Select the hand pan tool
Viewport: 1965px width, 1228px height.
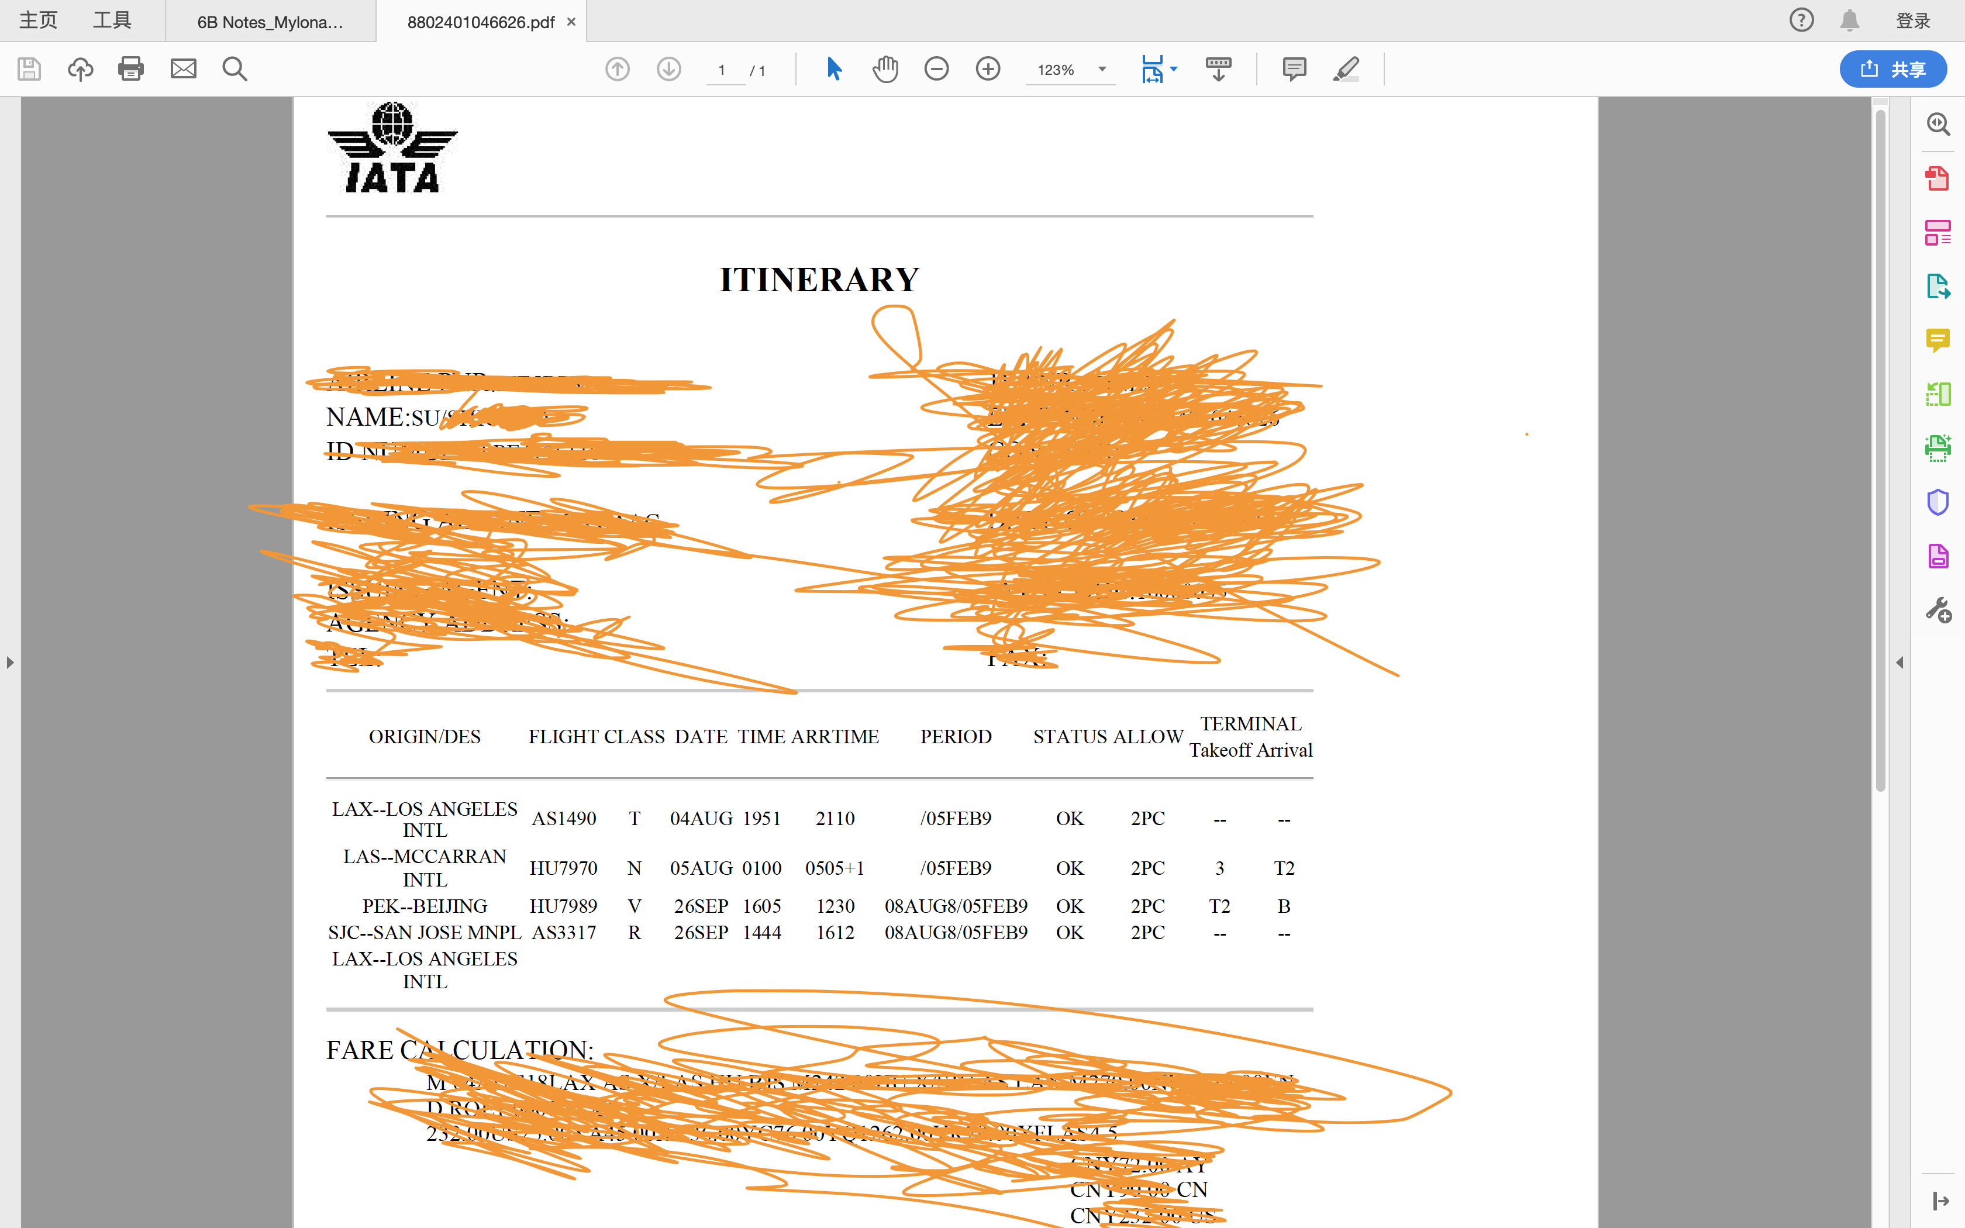[885, 69]
